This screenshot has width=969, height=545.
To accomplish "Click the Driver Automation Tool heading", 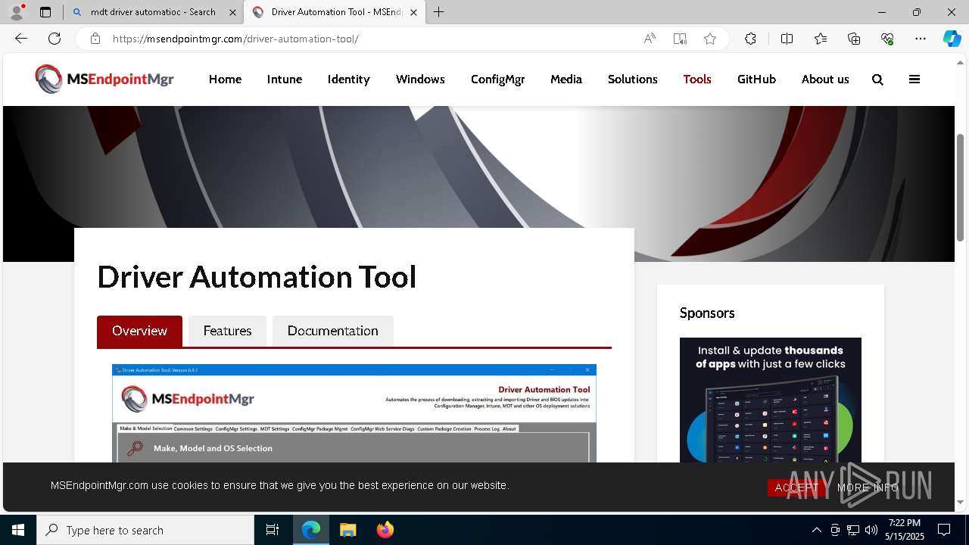I will click(257, 277).
